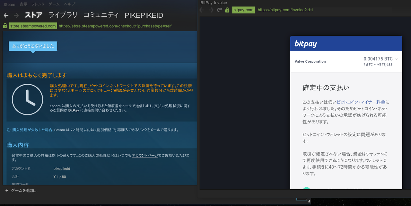Click the Steam store padlock icon

pyautogui.click(x=5, y=26)
